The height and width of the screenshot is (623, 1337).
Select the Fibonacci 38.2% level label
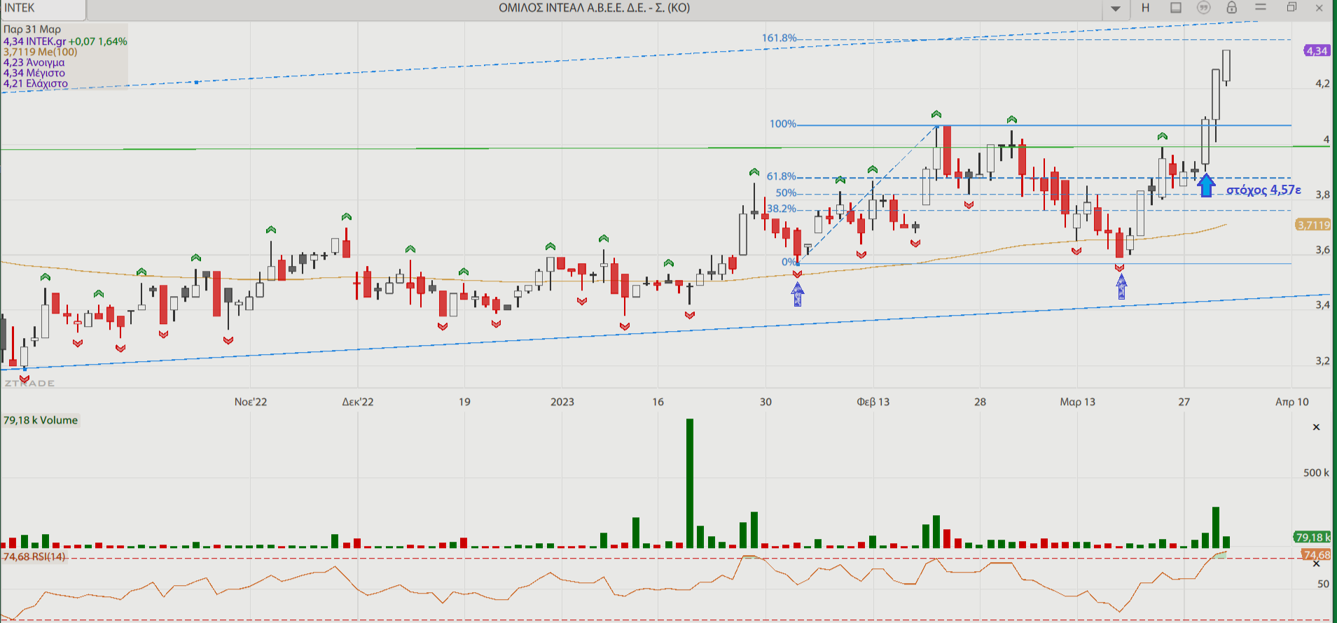(x=782, y=209)
